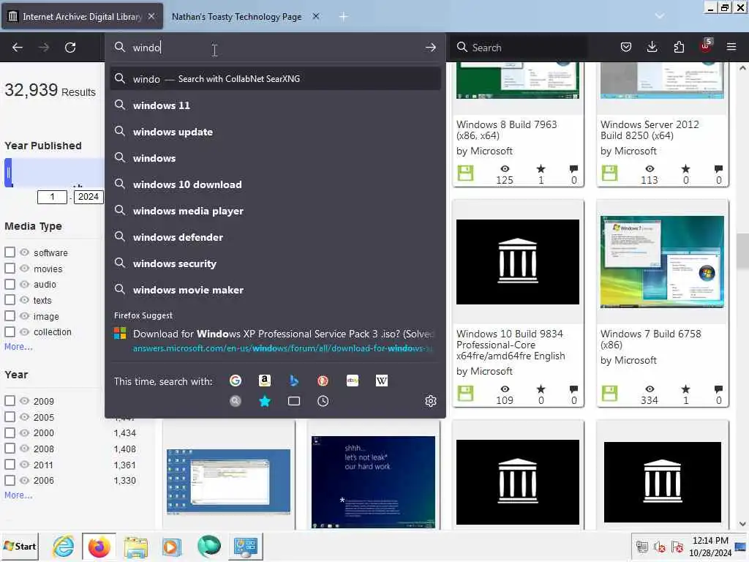Reload the page with the refresh icon
This screenshot has height=562, width=749.
click(70, 48)
